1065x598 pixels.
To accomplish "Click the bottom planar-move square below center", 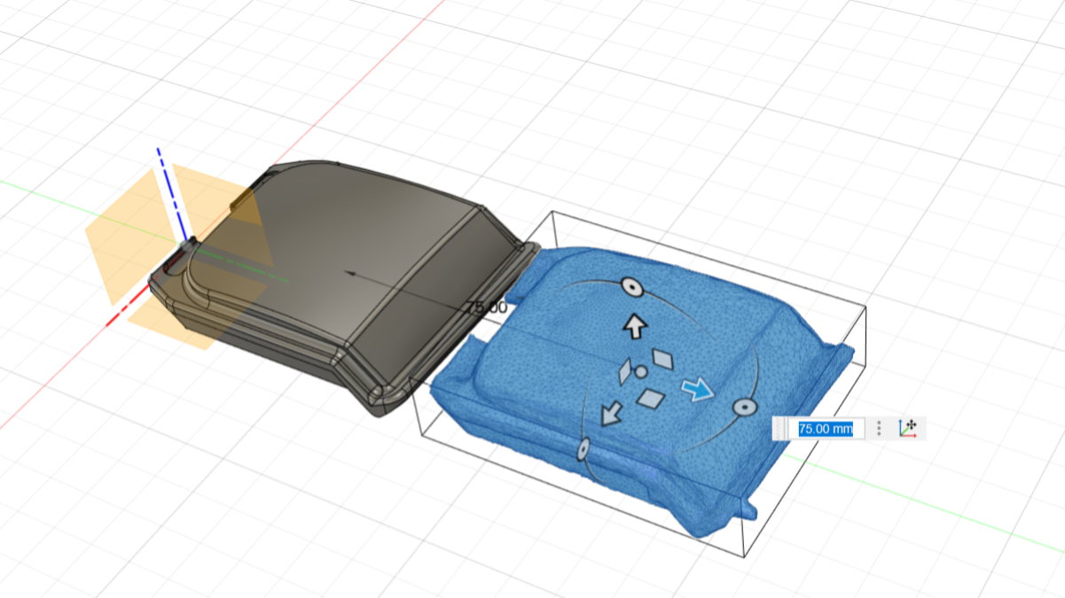I will 651,399.
